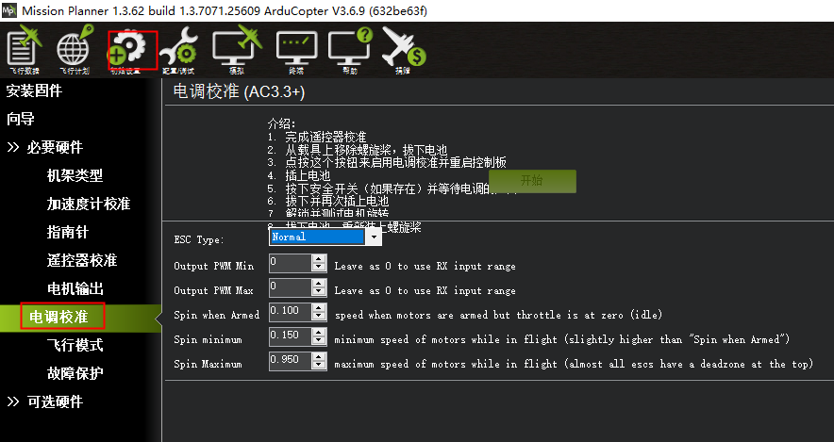Open the Simulation (模拟) monitor icon

point(237,49)
